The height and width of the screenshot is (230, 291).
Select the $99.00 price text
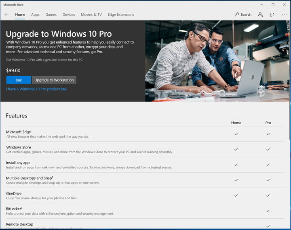click(13, 71)
